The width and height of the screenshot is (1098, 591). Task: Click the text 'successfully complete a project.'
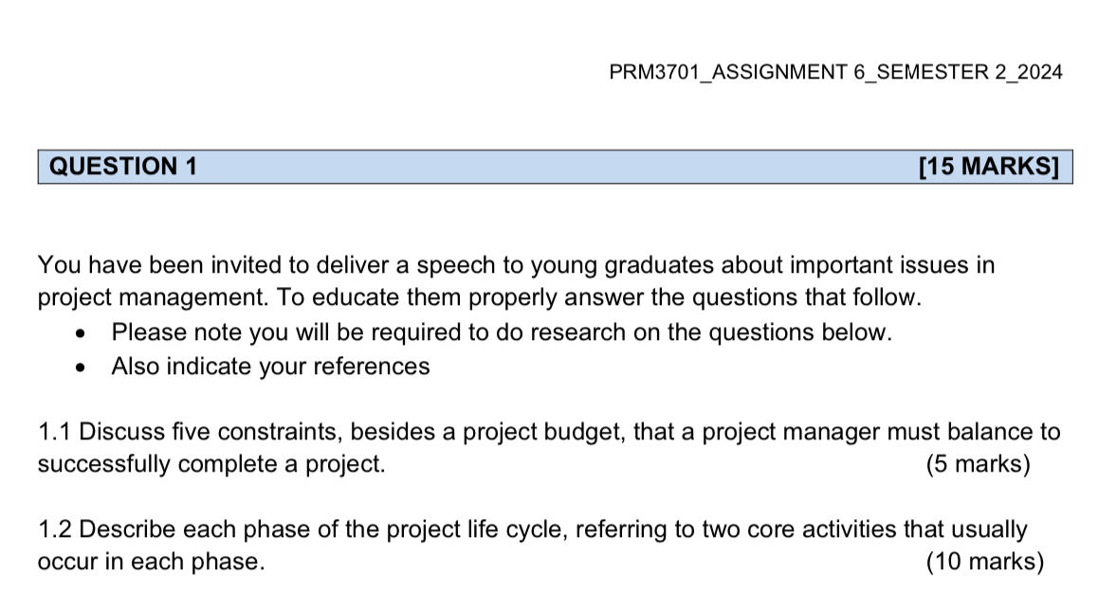pyautogui.click(x=211, y=465)
